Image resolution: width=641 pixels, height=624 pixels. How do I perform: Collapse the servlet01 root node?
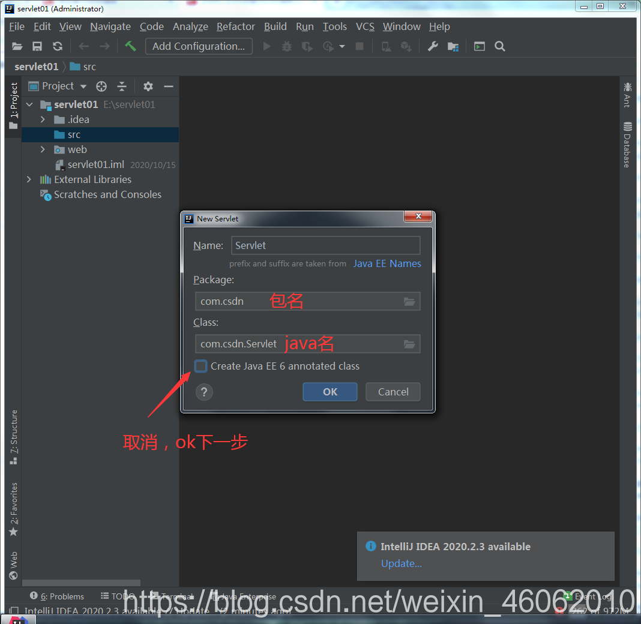pos(29,104)
